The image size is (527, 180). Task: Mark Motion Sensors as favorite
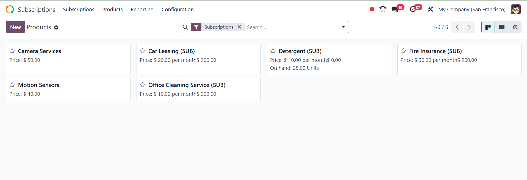tap(12, 85)
